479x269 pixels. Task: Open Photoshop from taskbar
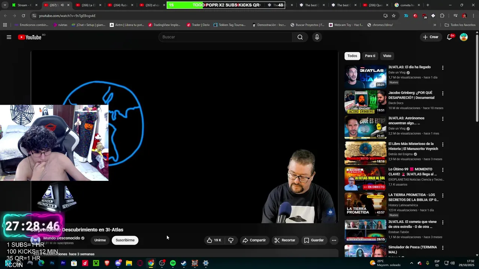pos(52,263)
